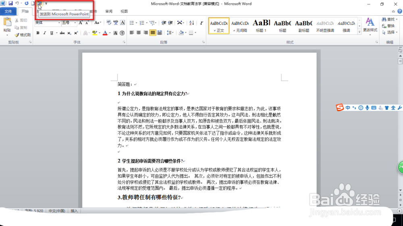Click the Sort A-Z icon

click(191, 23)
